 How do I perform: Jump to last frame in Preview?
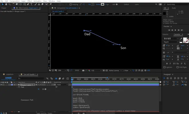coord(182,30)
